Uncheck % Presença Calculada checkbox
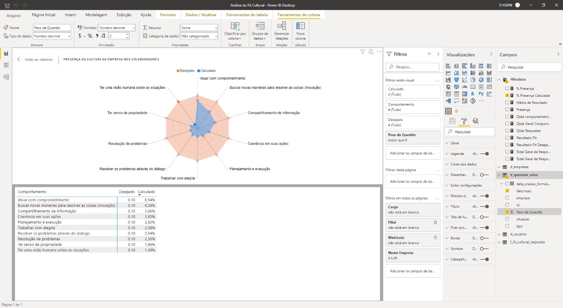Screen dimensions: 563x308 507,95
